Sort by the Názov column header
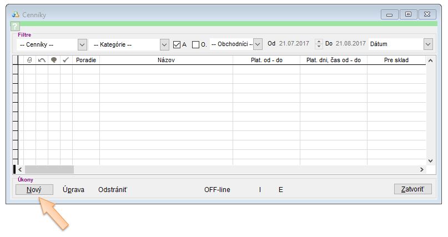Viewport: 448px width, 237px height. coord(166,60)
